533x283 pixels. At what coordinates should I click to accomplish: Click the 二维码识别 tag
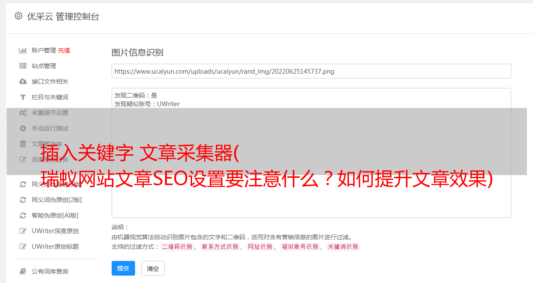coord(177,247)
